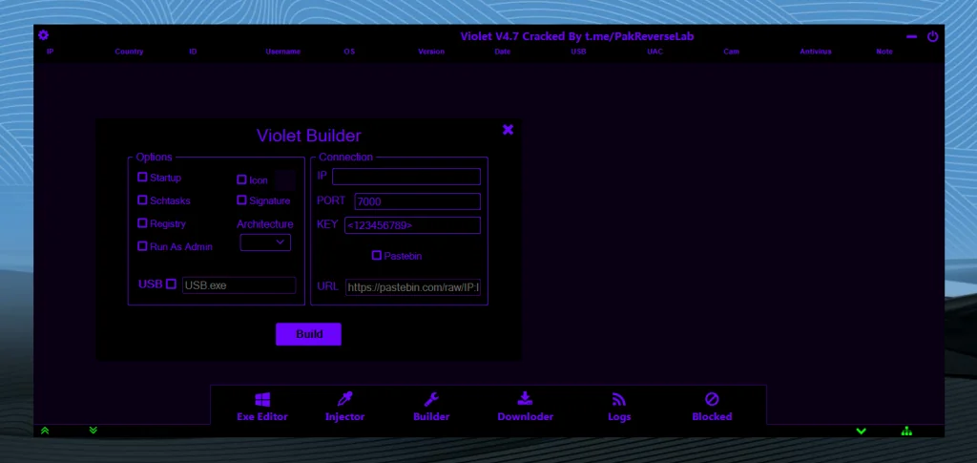Enable the Startup checkbox

click(x=143, y=178)
